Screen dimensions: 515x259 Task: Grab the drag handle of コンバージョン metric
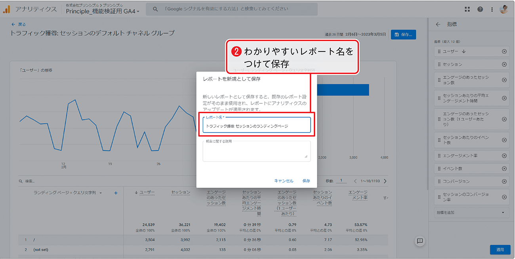439,181
